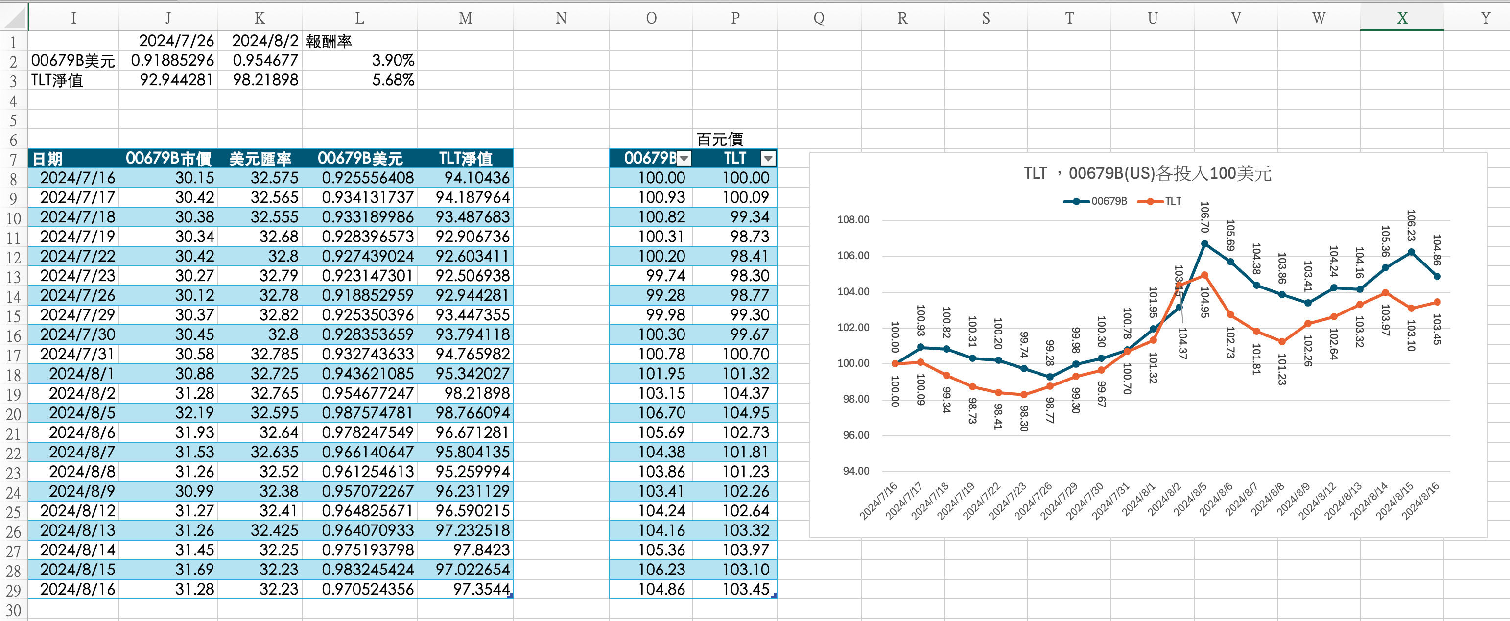Click the 106.70 peak marker on the blue line
The width and height of the screenshot is (1510, 621).
click(x=1204, y=243)
